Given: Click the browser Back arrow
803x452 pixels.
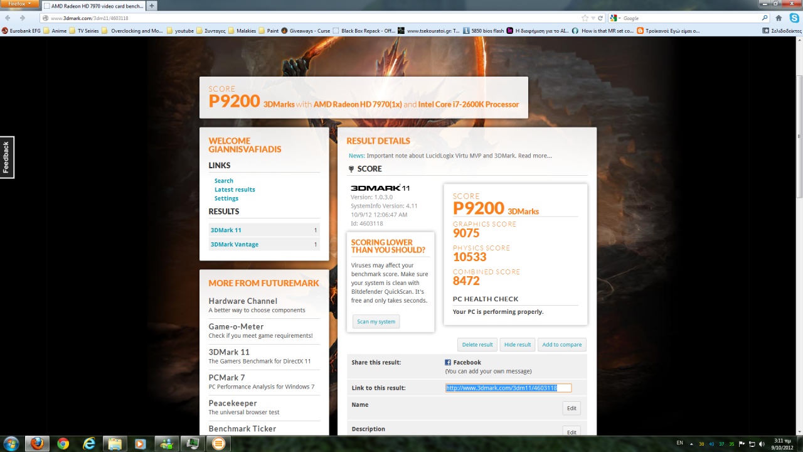Looking at the screenshot, I should 8,18.
